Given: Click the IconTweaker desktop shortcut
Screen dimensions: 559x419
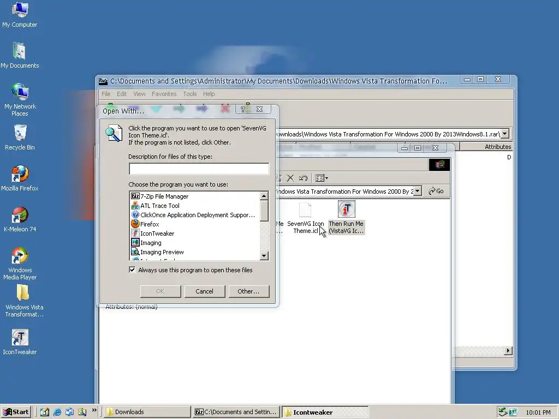Looking at the screenshot, I should pos(20,342).
